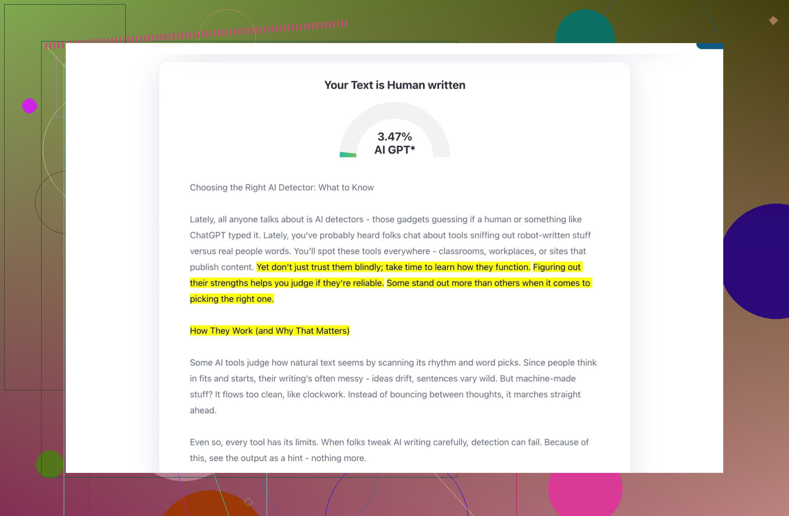Viewport: 789px width, 516px height.
Task: Click the green circle at bottom left
Action: click(x=50, y=464)
